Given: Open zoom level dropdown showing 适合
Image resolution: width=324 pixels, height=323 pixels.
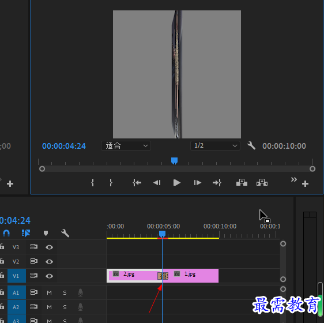Looking at the screenshot, I should point(126,146).
